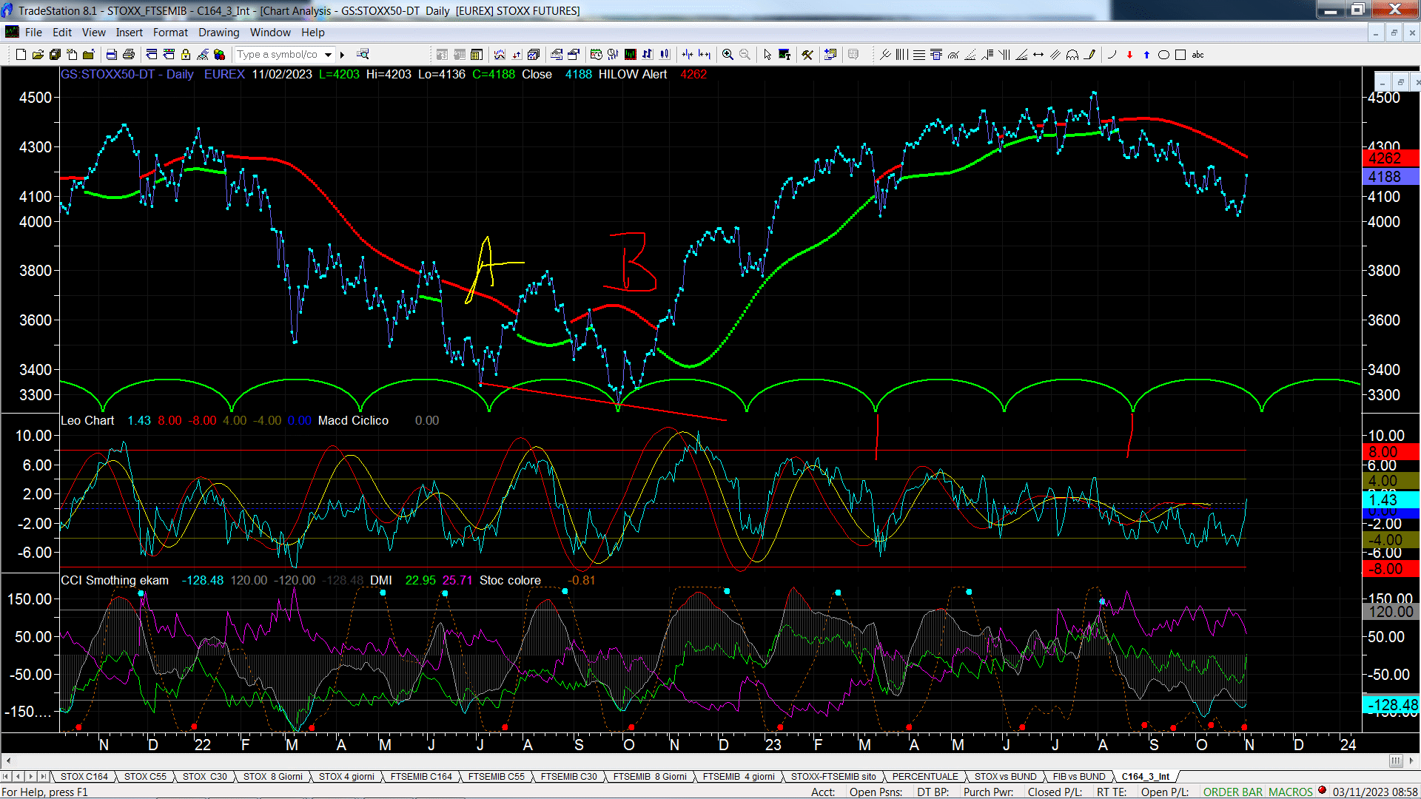Switch to STOX C55 tab
Image resolution: width=1421 pixels, height=799 pixels.
click(x=145, y=776)
